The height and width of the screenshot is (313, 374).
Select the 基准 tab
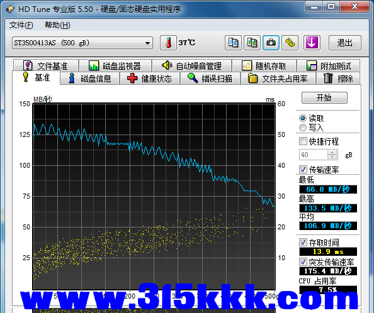(36, 77)
